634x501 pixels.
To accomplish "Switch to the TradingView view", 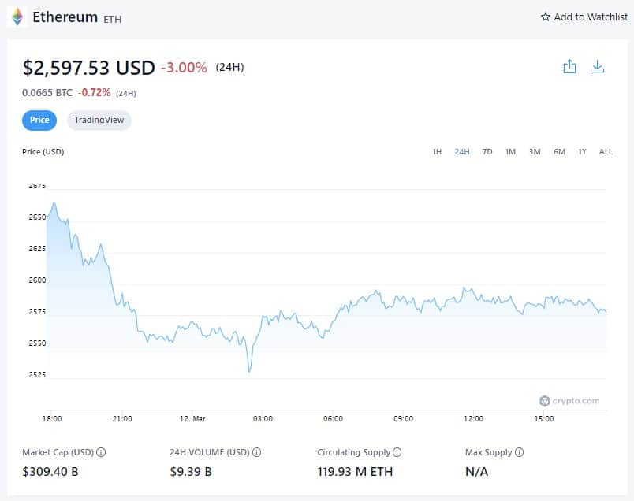I will 99,120.
